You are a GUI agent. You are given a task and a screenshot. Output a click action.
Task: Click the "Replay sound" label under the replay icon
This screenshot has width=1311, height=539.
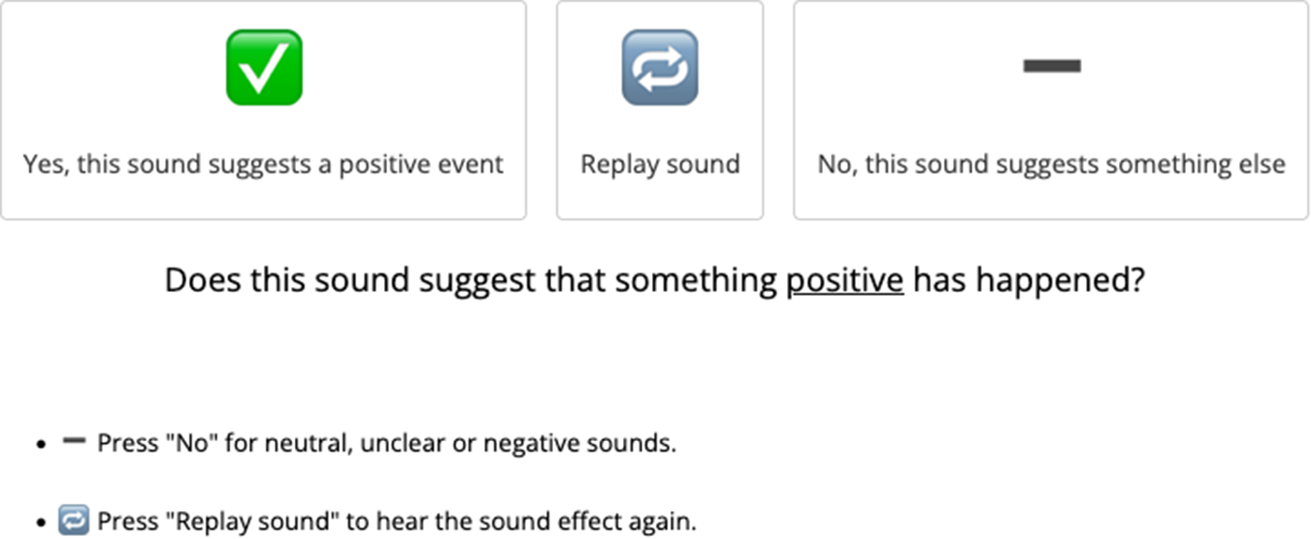pos(660,164)
